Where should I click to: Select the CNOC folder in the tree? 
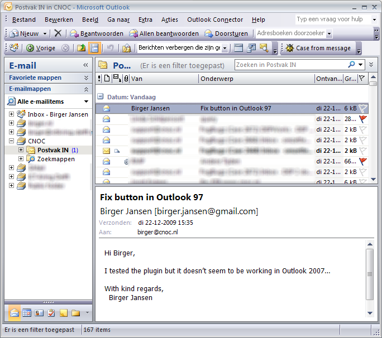coord(36,141)
